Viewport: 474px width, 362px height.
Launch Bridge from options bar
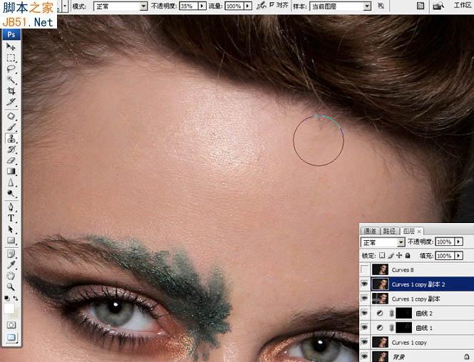pyautogui.click(x=438, y=6)
